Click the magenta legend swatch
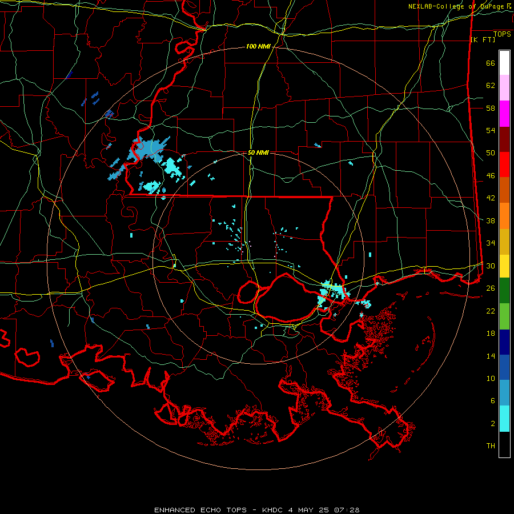The image size is (514, 514). click(x=504, y=114)
